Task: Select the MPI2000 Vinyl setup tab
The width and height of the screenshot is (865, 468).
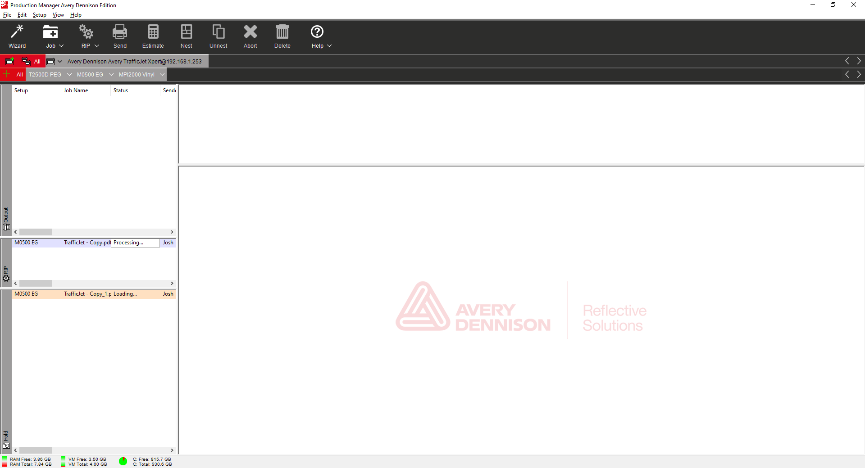Action: pos(137,75)
